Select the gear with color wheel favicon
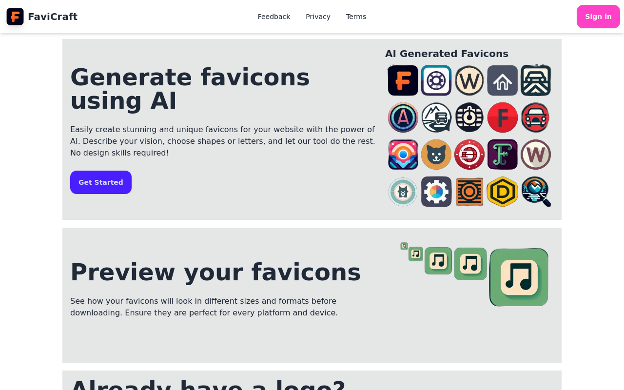This screenshot has height=390, width=624. (436, 192)
